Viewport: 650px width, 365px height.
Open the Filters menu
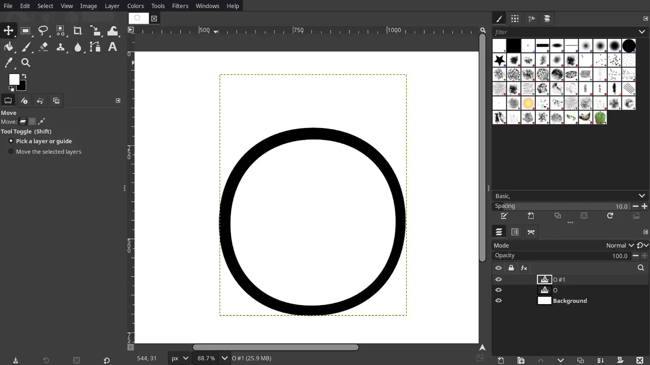point(180,6)
